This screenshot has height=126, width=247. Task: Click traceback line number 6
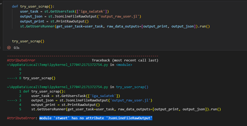point(20,69)
